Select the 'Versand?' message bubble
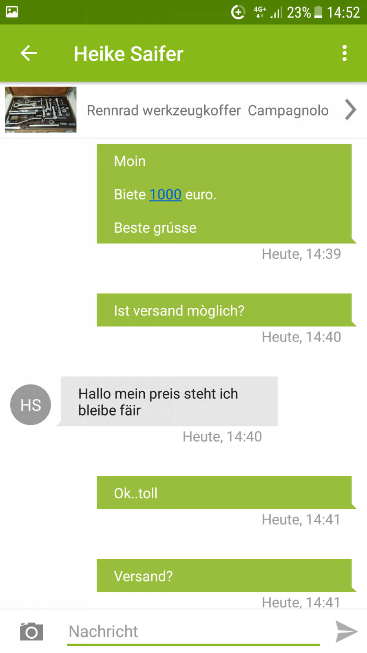Image resolution: width=367 pixels, height=653 pixels. pos(224,575)
